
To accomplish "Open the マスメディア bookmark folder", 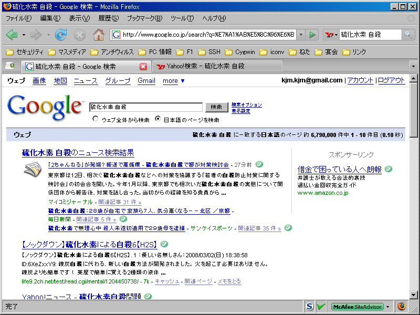I will pyautogui.click(x=67, y=52).
